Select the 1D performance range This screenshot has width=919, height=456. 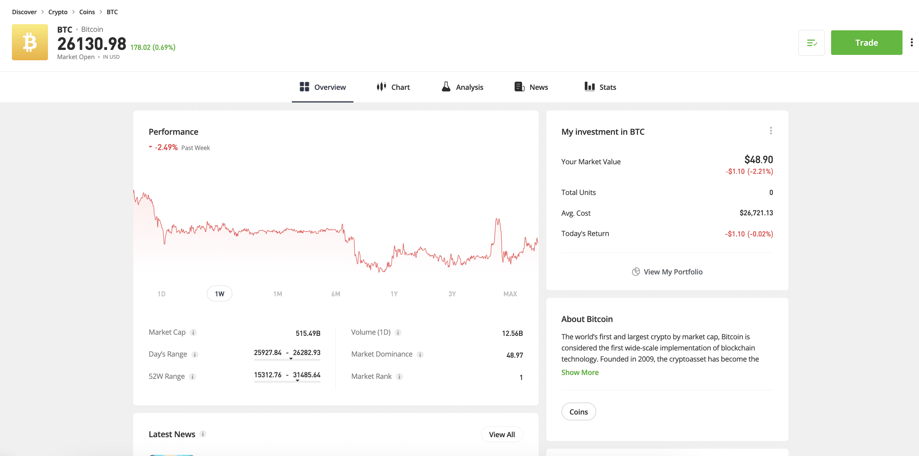pyautogui.click(x=162, y=294)
